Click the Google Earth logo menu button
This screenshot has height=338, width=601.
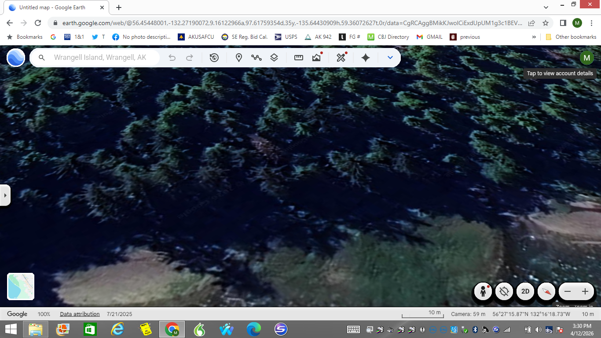tap(16, 58)
